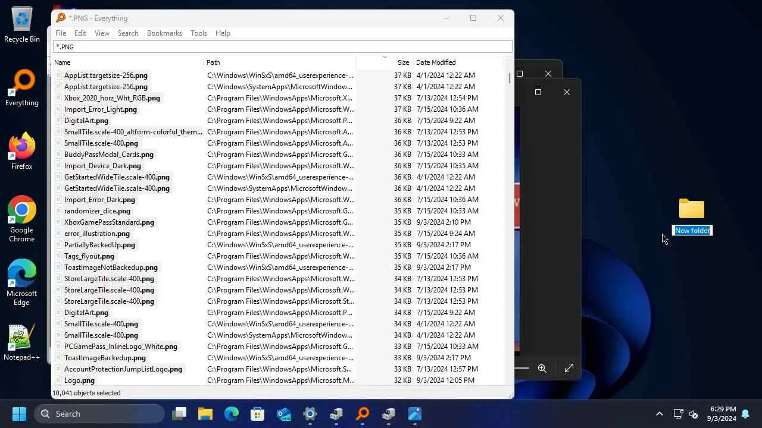Select PartiallyBackedUp.png in the list

click(x=99, y=245)
